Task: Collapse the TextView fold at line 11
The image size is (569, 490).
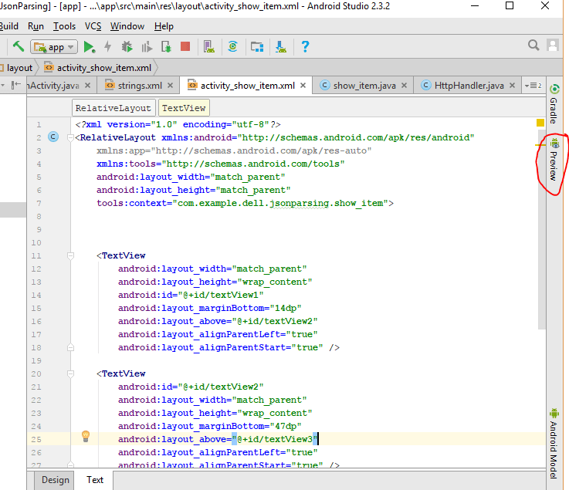Action: pyautogui.click(x=70, y=256)
